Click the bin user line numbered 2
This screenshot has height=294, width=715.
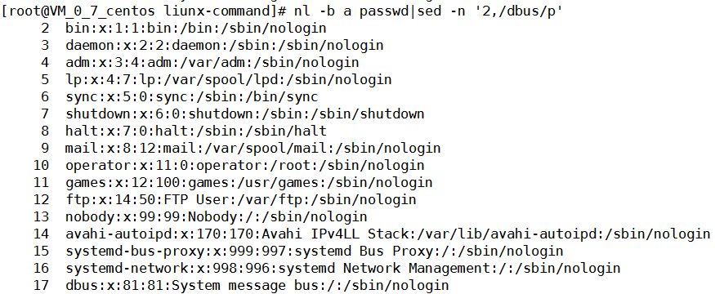click(x=196, y=29)
